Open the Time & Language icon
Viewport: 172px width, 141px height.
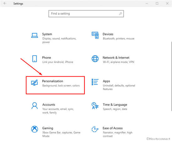[95, 106]
